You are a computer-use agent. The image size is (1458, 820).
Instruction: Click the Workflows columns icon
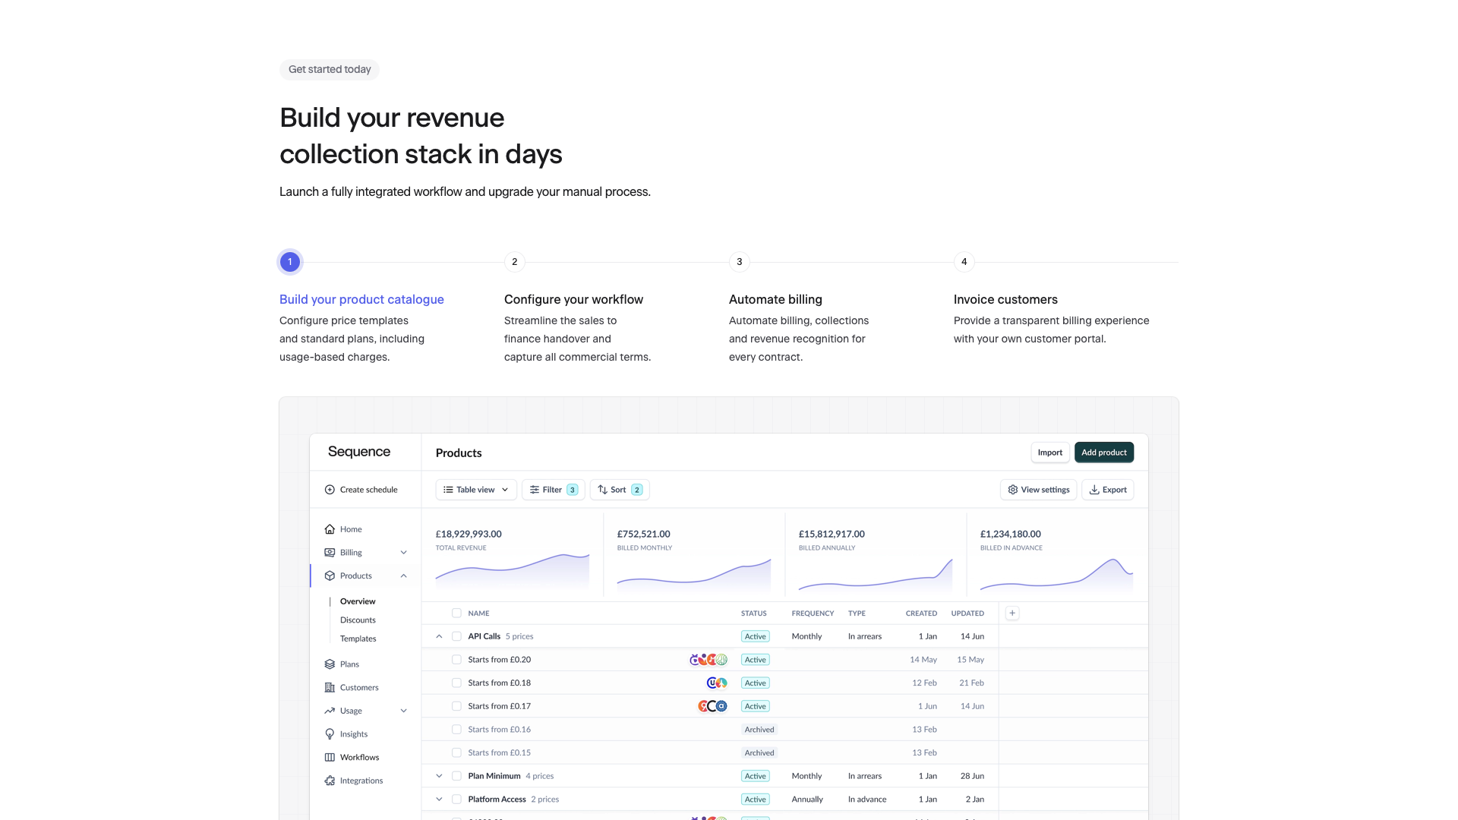(x=330, y=757)
